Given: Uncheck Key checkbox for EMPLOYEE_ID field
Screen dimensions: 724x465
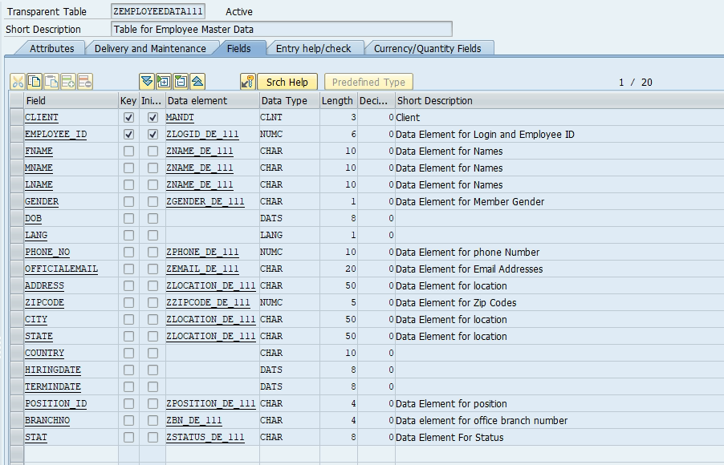Looking at the screenshot, I should click(128, 134).
